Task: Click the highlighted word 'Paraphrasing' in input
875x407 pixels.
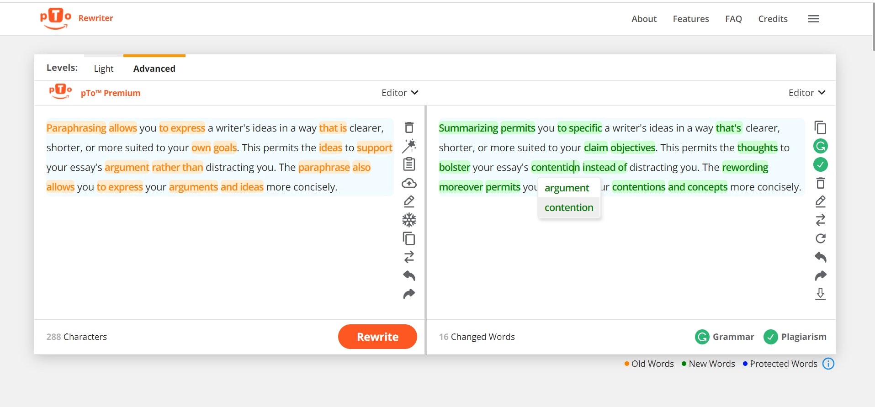Action: click(x=76, y=128)
